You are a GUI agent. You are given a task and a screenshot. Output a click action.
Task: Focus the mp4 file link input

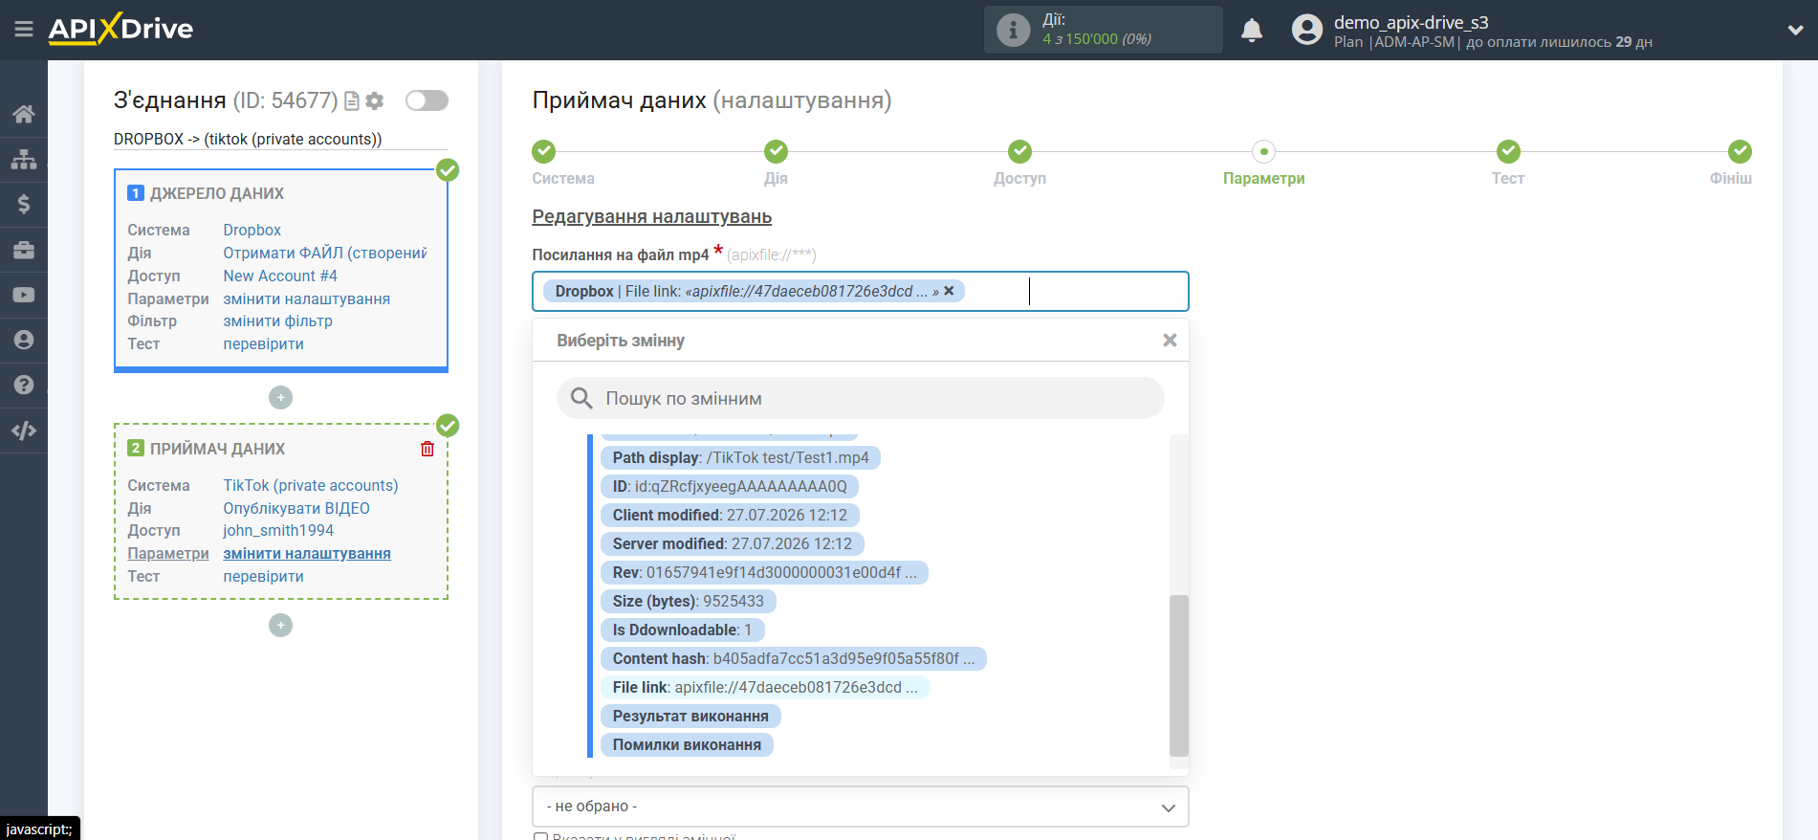861,291
